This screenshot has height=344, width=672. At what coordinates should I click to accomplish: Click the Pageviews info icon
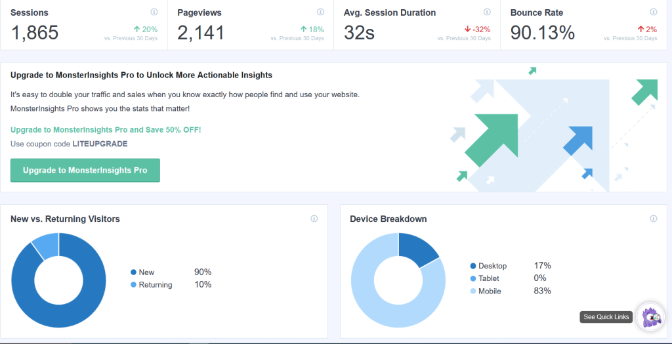click(x=320, y=12)
